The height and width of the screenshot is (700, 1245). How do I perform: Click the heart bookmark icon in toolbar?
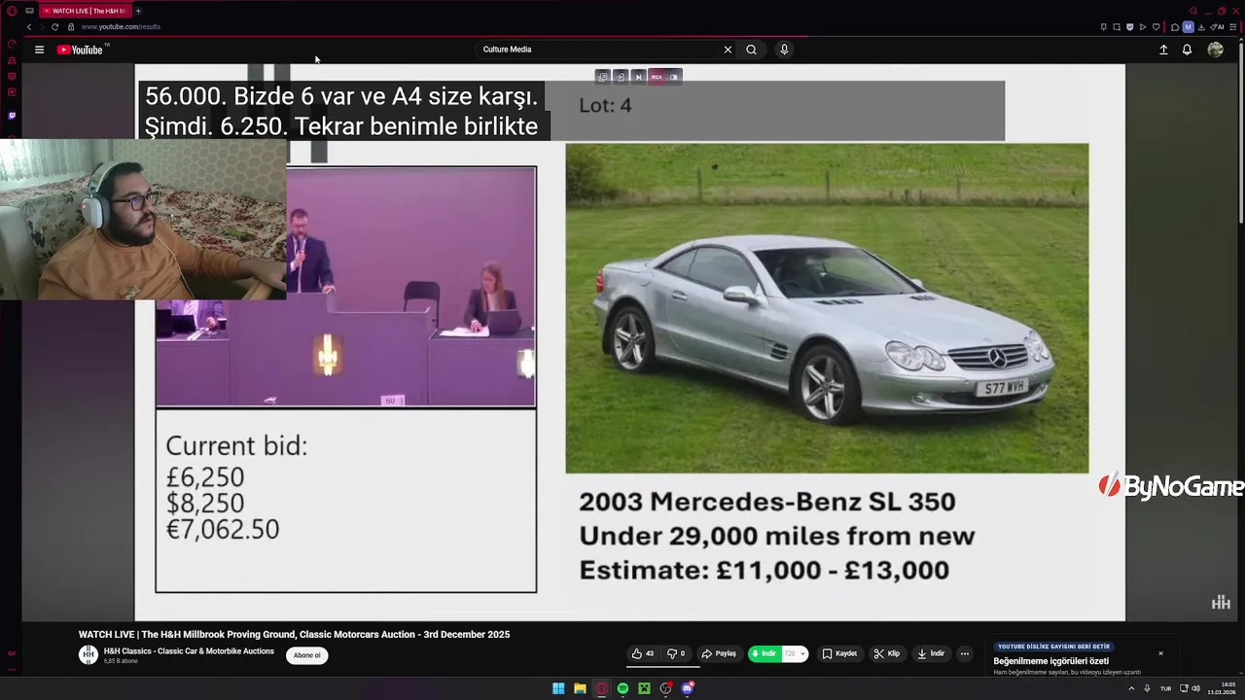coord(1156,27)
